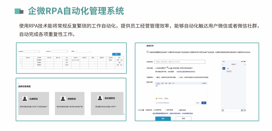
Task: Switch to the 文本信息 content tab
Action: coord(158,83)
